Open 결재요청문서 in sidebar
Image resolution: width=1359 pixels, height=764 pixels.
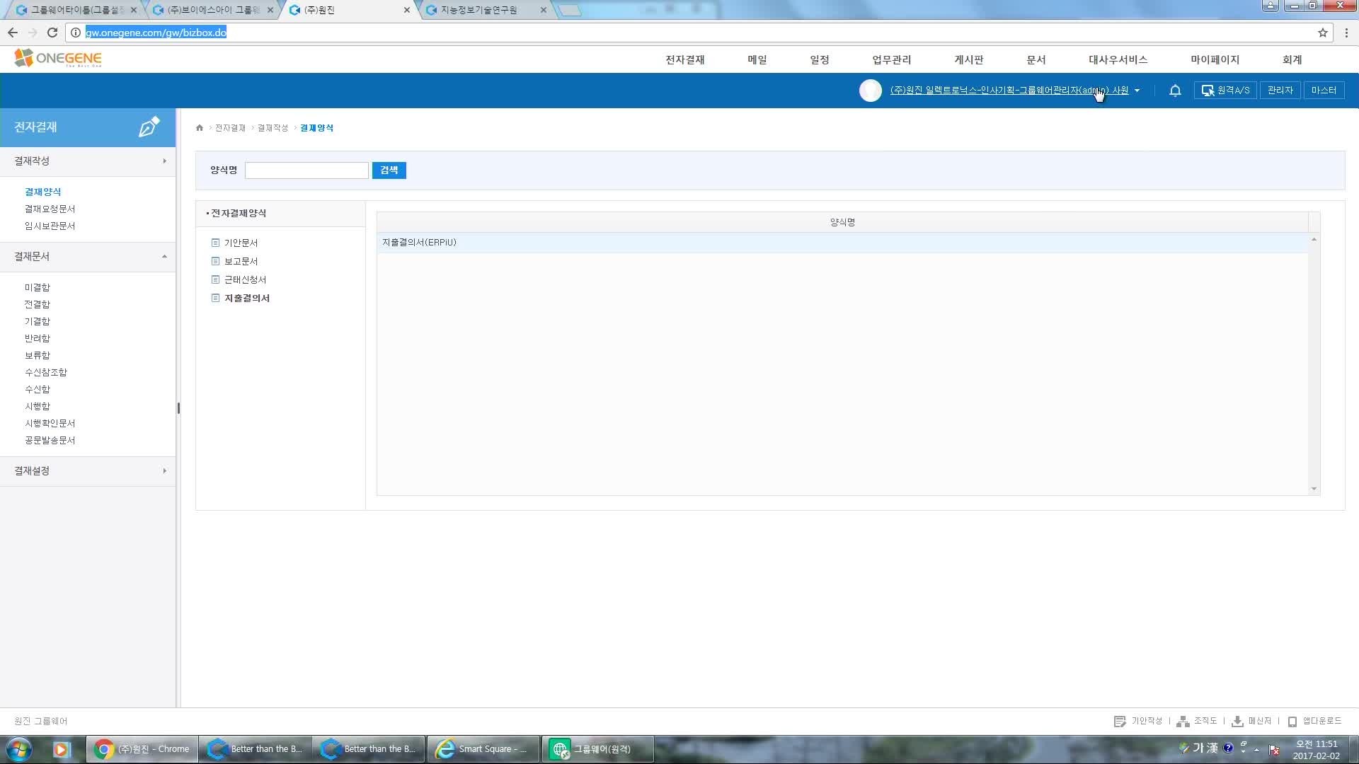(x=50, y=209)
